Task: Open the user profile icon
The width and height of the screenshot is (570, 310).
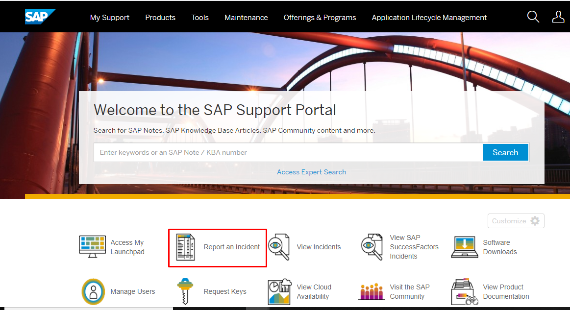Action: [x=558, y=17]
